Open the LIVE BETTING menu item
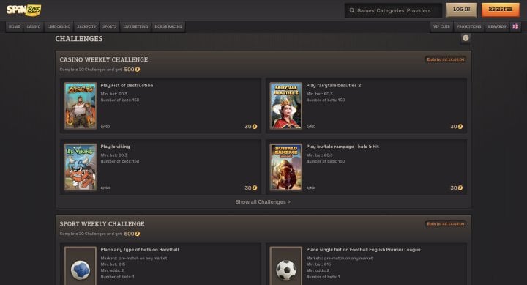Viewport: 527px width, 285px height. point(136,26)
